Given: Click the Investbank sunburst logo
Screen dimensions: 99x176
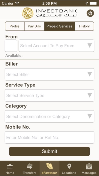Looking at the screenshot, I should click(28, 13).
